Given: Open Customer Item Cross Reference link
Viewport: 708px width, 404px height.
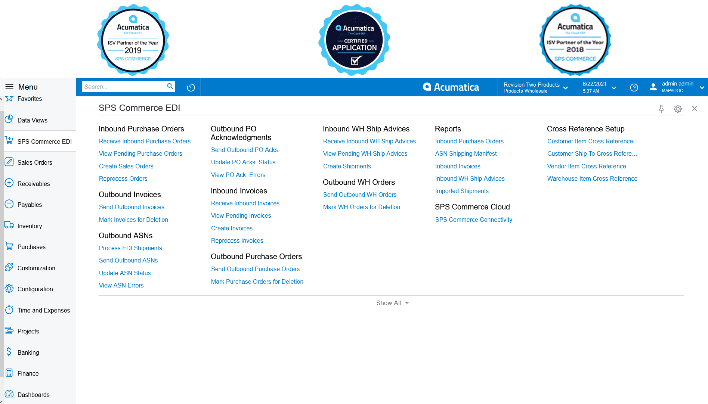Looking at the screenshot, I should 590,141.
